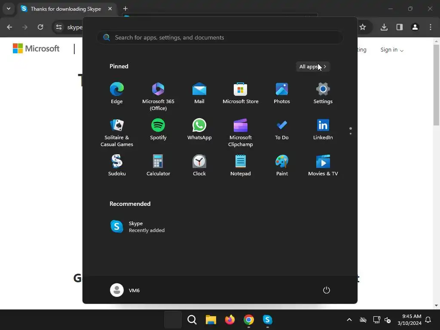Viewport: 440px width, 330px height.
Task: Open recently added Skype in Recommended
Action: [137, 227]
